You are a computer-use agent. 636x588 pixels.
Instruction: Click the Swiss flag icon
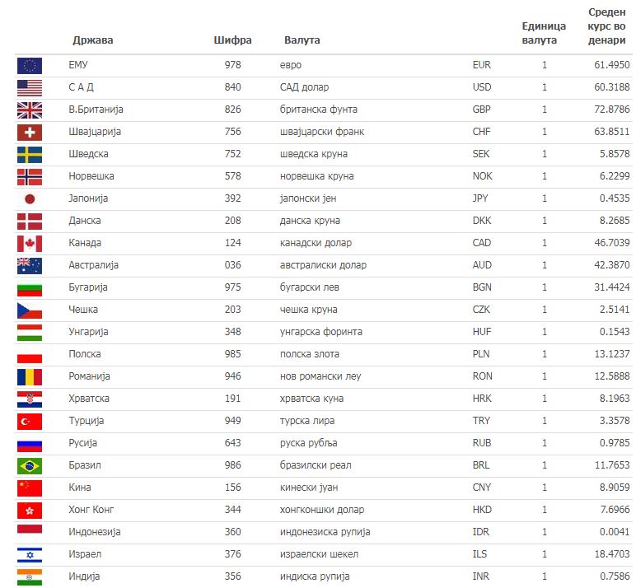(29, 132)
